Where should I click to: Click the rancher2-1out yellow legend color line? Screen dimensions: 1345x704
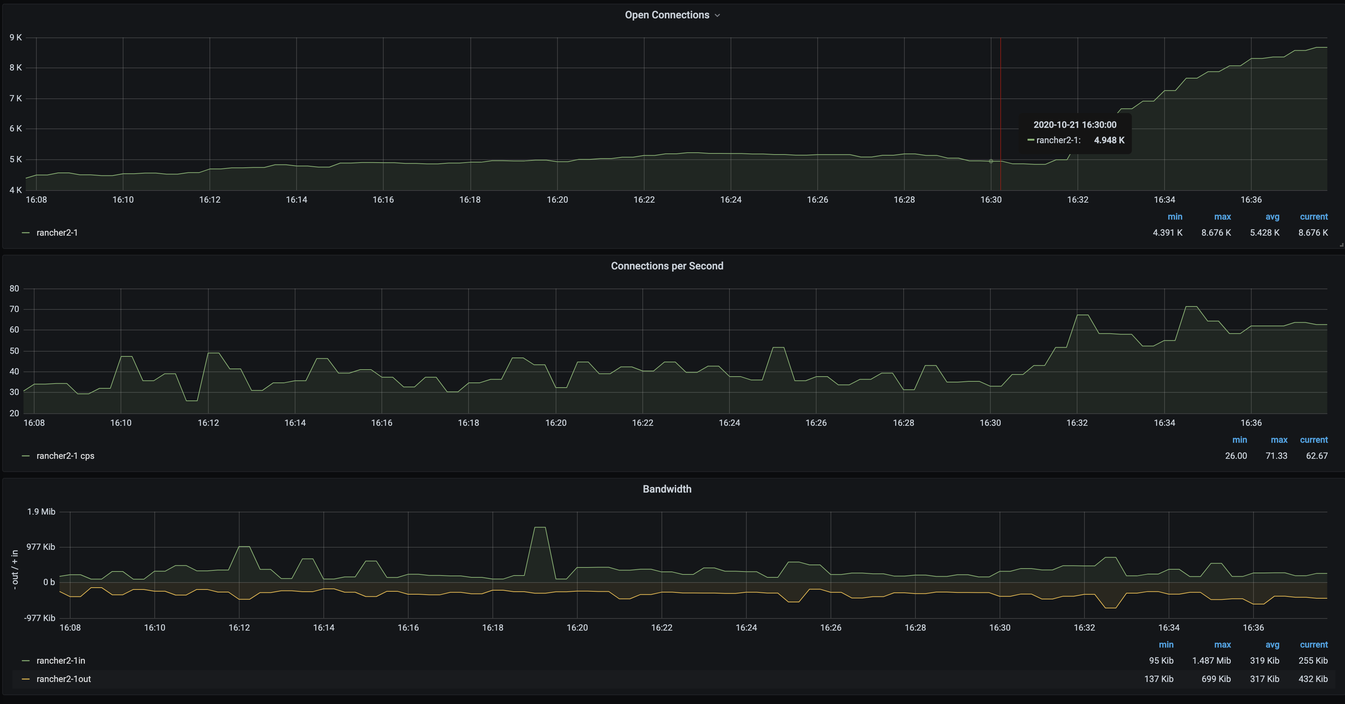[x=26, y=679]
